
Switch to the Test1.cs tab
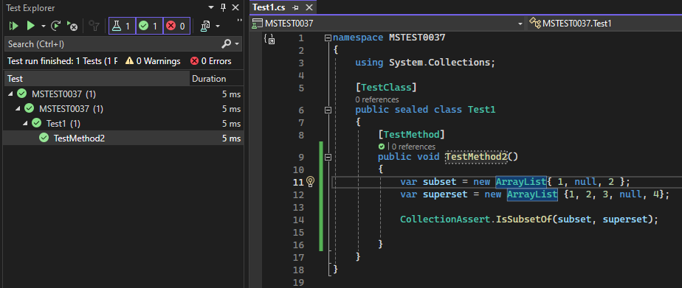point(269,7)
